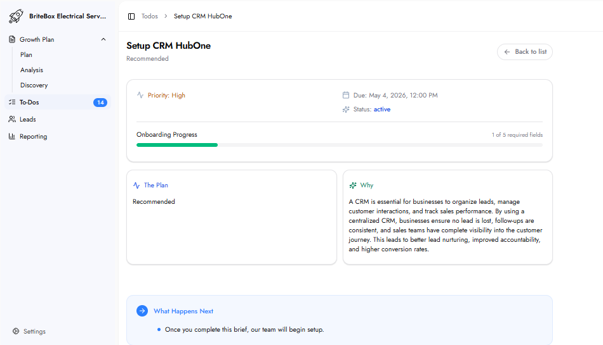Click the Settings gear icon
This screenshot has height=345, width=603.
pyautogui.click(x=16, y=331)
